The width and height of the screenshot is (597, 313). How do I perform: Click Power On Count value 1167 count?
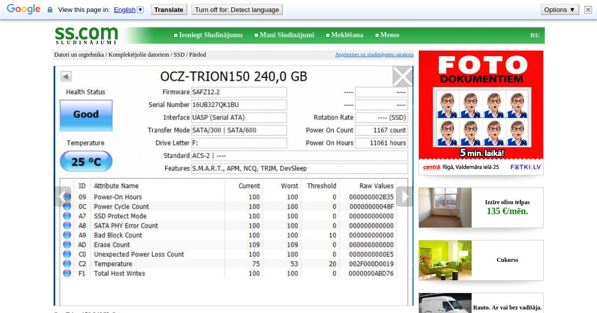[x=382, y=130]
